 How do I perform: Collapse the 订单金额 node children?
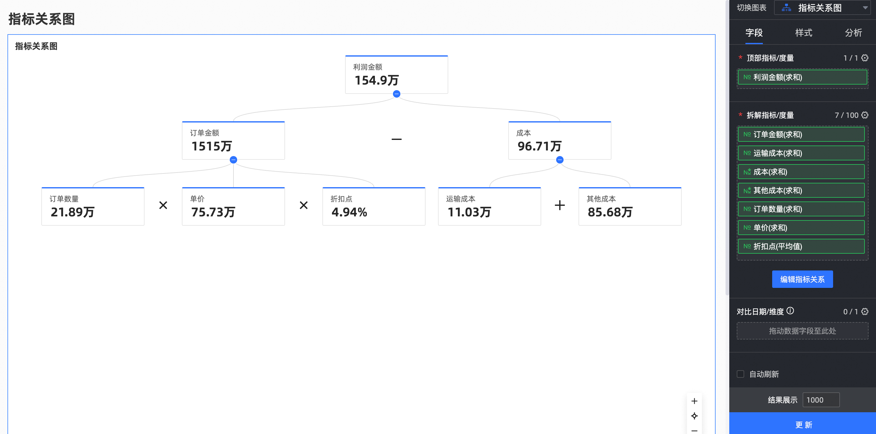233,160
